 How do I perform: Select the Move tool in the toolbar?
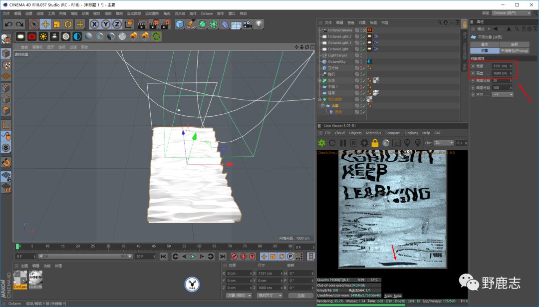(45, 24)
